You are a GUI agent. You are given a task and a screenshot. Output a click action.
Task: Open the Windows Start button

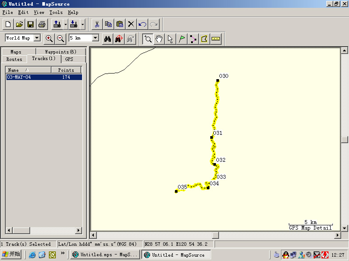[x=11, y=254]
